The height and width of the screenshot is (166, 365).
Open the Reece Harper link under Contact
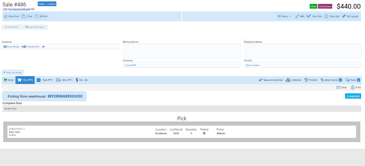point(253,65)
